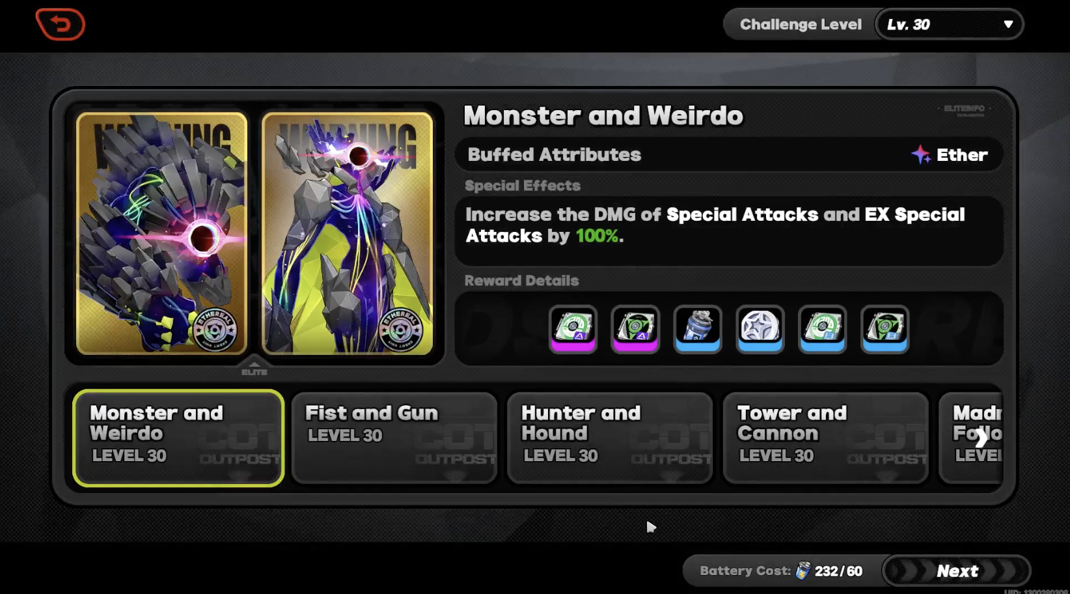The width and height of the screenshot is (1070, 594).
Task: Choose the Tower and Cannon stage
Action: pos(826,438)
